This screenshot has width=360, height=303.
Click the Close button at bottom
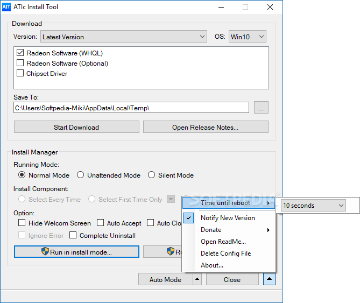(x=232, y=279)
